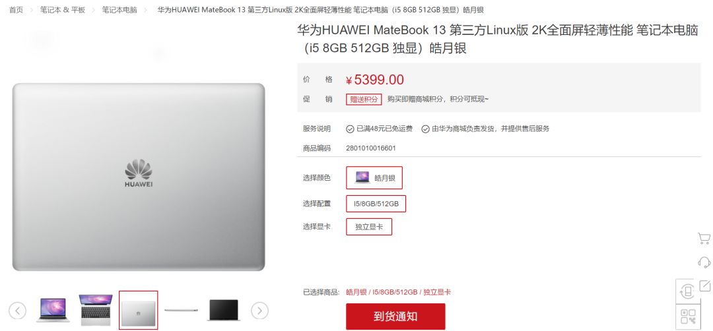The height and width of the screenshot is (331, 713).
Task: Open the QR code icon
Action: coord(687,316)
